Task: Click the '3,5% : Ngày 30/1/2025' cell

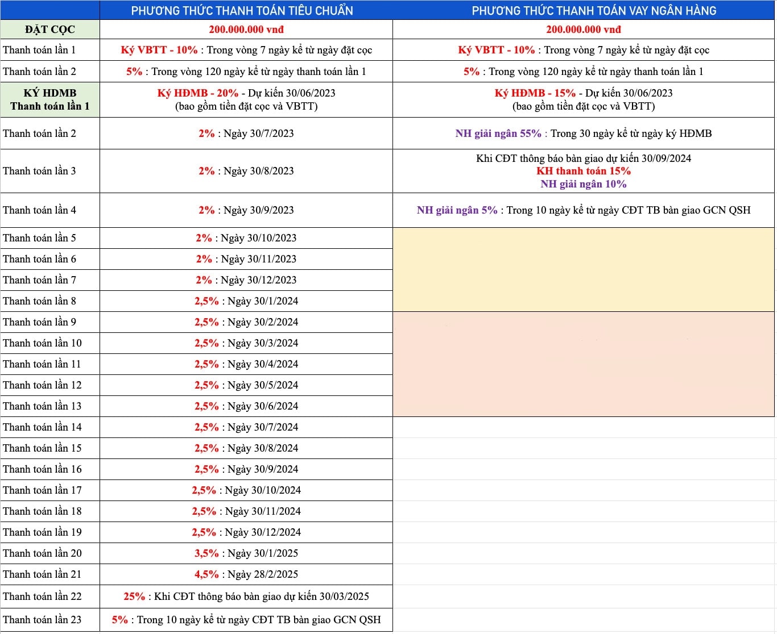Action: [x=246, y=553]
